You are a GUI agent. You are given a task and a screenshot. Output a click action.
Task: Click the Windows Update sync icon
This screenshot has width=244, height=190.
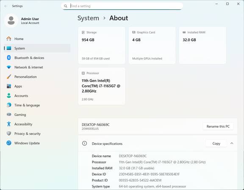[9, 143]
